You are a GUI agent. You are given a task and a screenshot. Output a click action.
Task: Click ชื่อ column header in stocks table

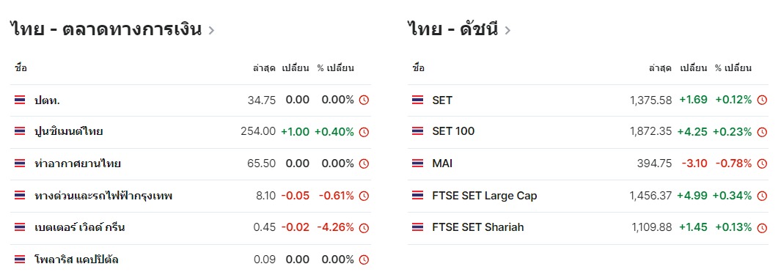coord(21,68)
